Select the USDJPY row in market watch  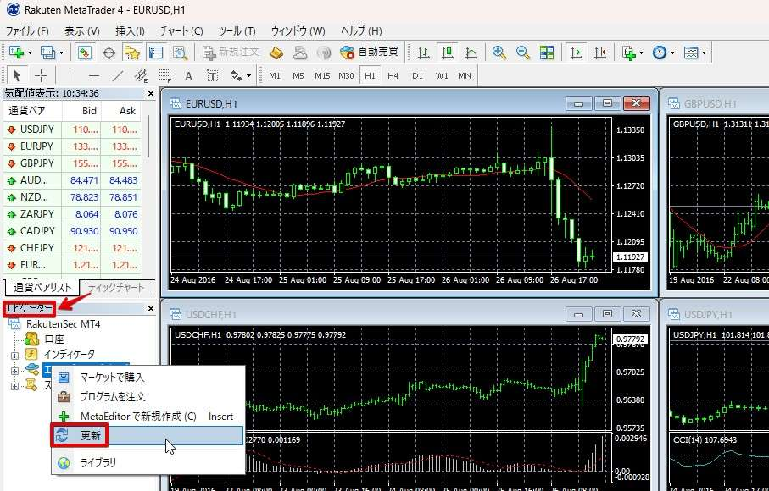(72, 130)
